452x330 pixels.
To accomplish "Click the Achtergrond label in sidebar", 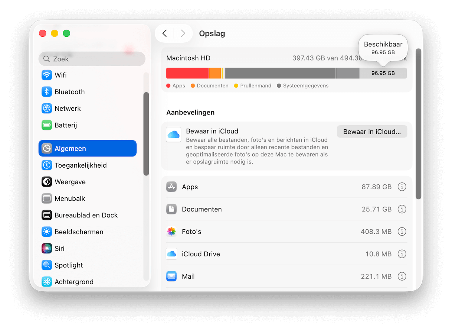I will [74, 282].
